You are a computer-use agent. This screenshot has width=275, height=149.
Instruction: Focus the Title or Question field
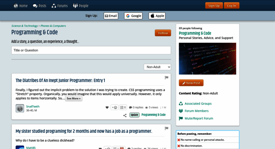[x=91, y=50]
